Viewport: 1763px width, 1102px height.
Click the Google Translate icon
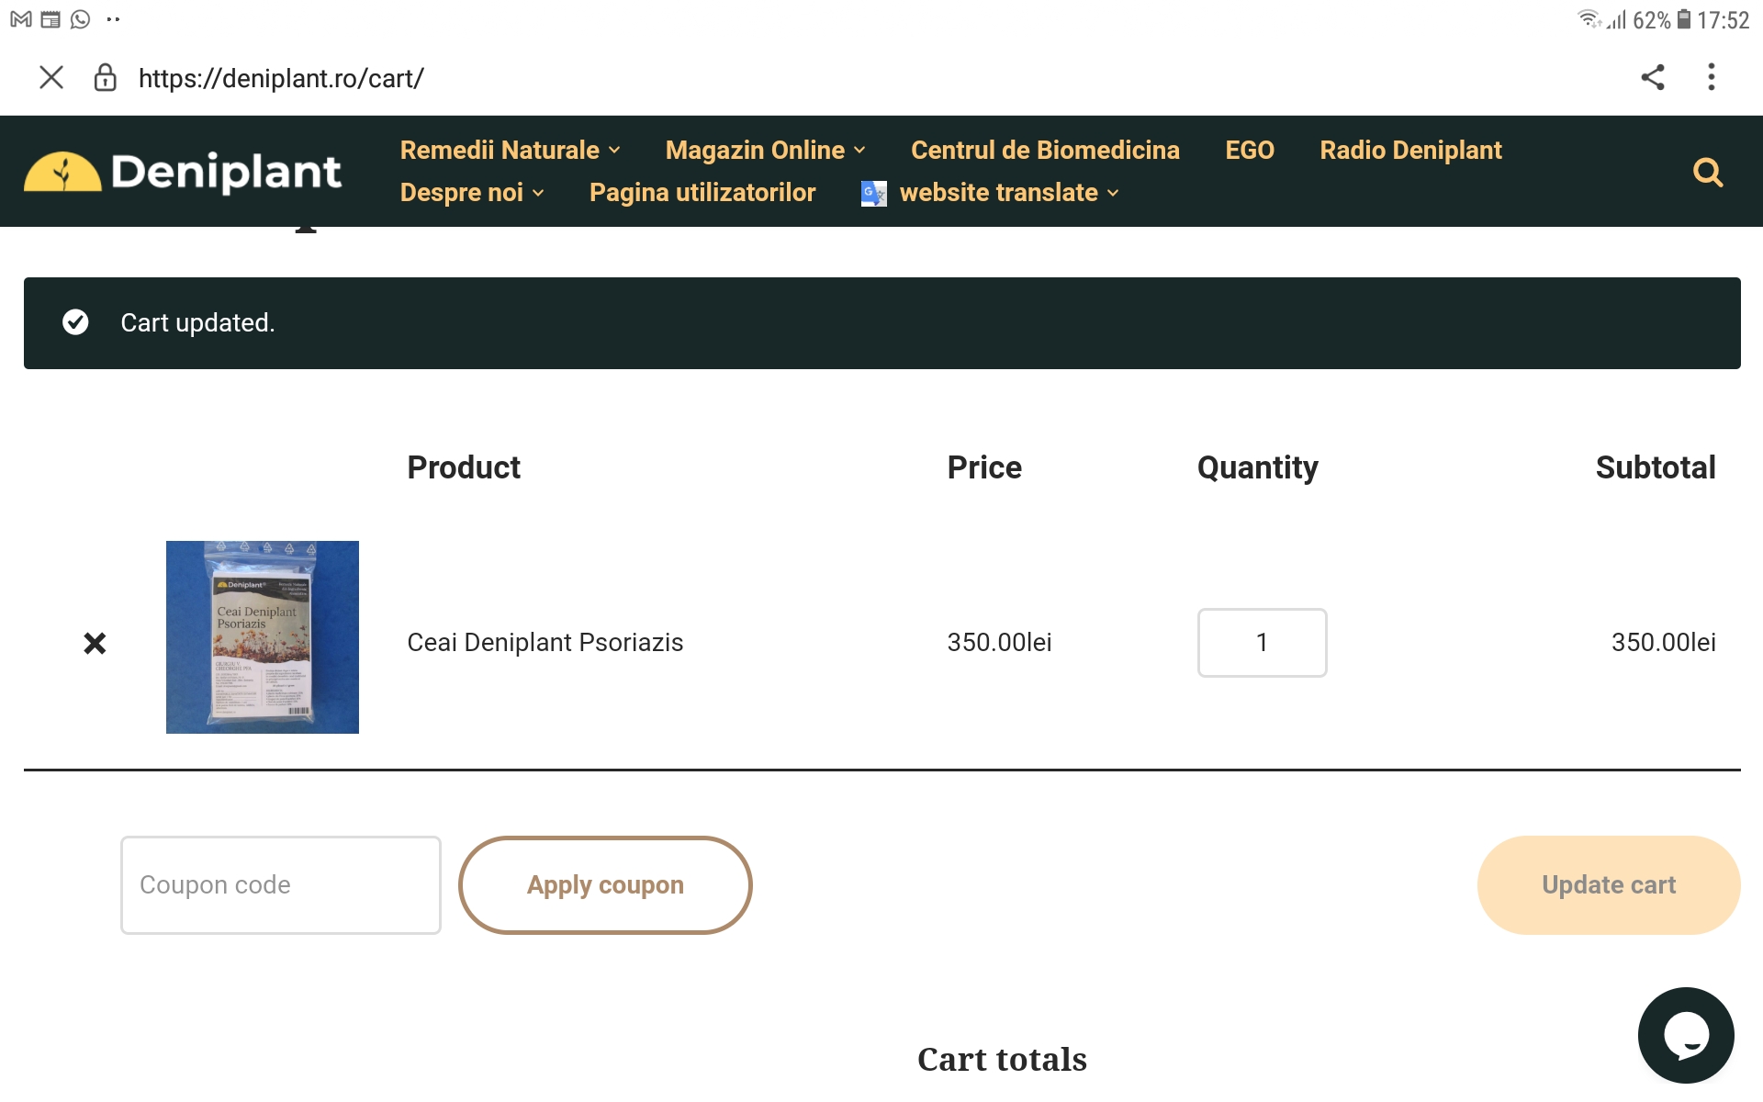(873, 193)
